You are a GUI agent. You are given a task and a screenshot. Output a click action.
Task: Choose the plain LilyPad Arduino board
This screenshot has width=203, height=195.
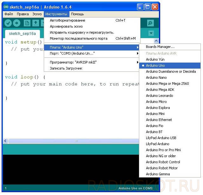pos(170,144)
